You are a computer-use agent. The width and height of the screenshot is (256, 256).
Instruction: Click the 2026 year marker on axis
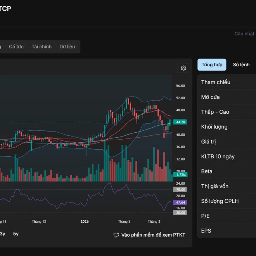tap(85, 221)
